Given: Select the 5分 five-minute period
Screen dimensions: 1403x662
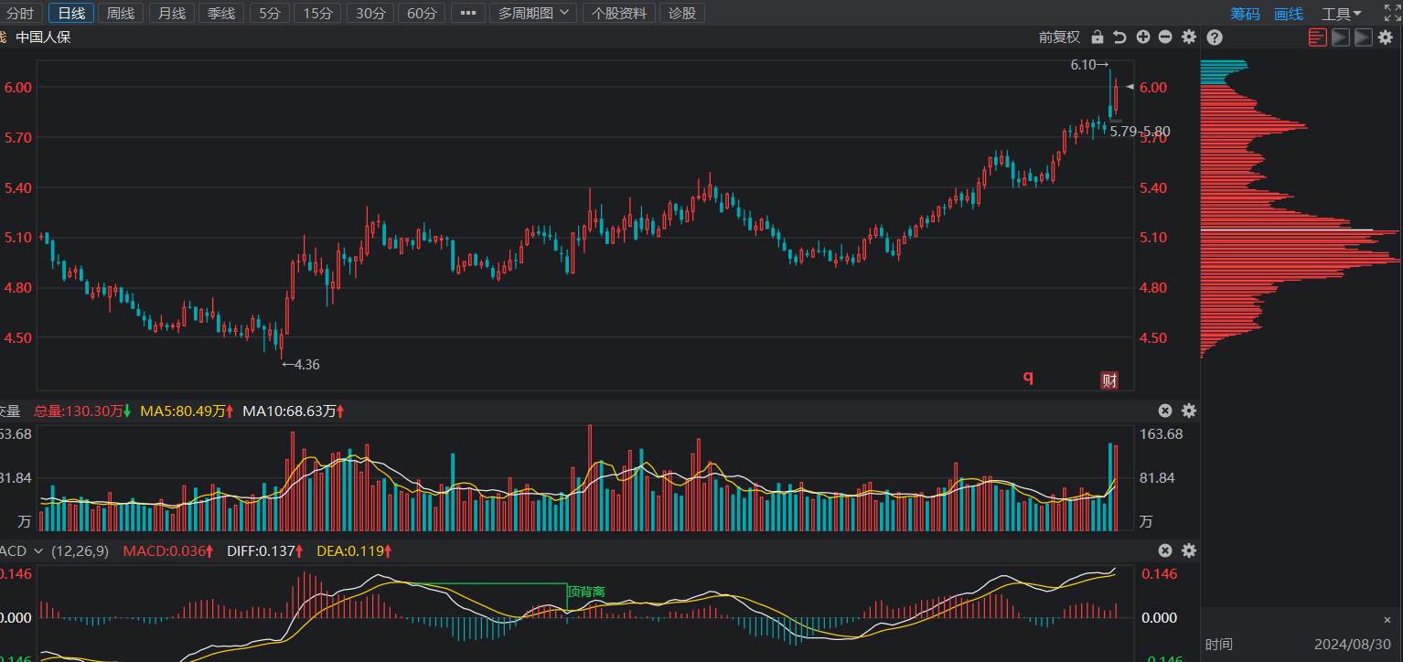Looking at the screenshot, I should (x=270, y=13).
